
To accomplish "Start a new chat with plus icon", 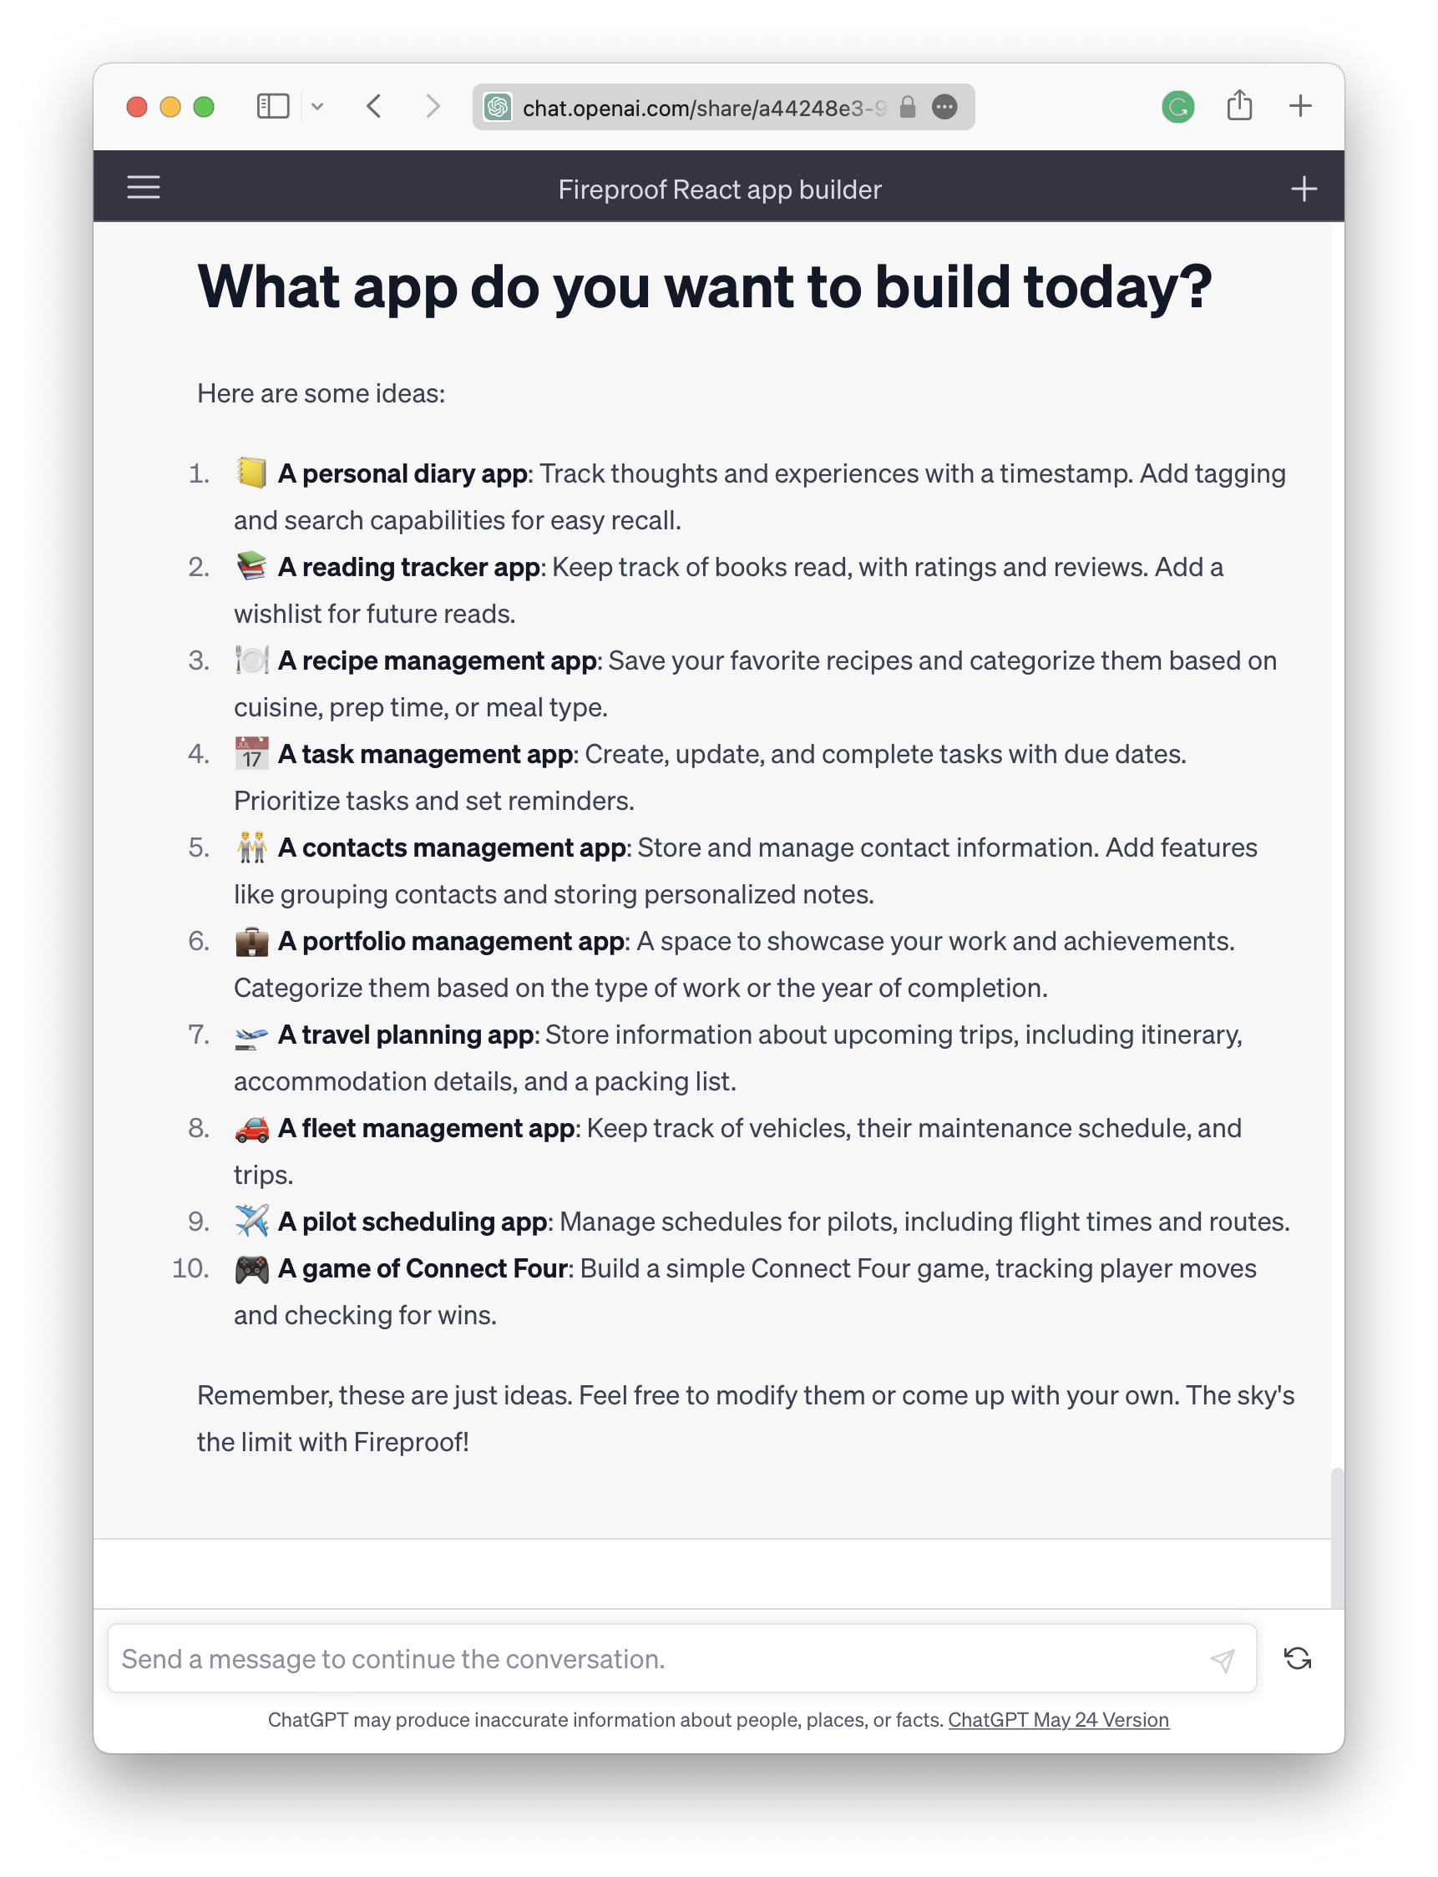I will click(1304, 189).
